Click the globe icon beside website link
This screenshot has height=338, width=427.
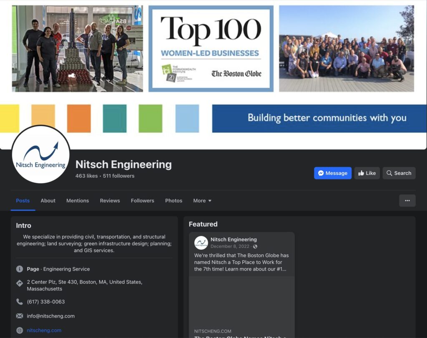point(20,331)
